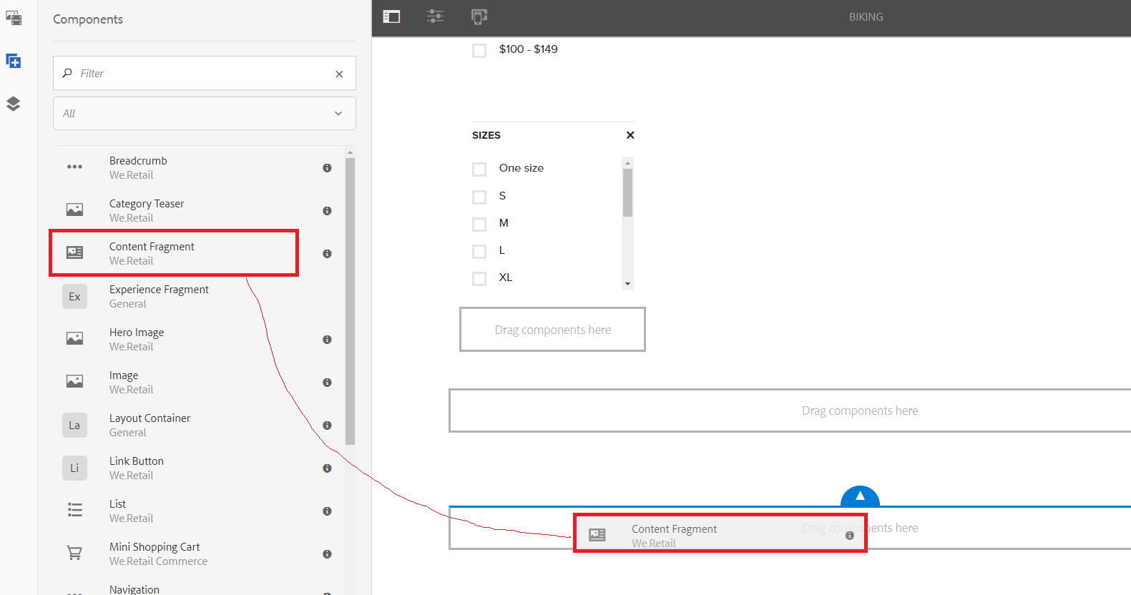Open page information settings icon

435,16
